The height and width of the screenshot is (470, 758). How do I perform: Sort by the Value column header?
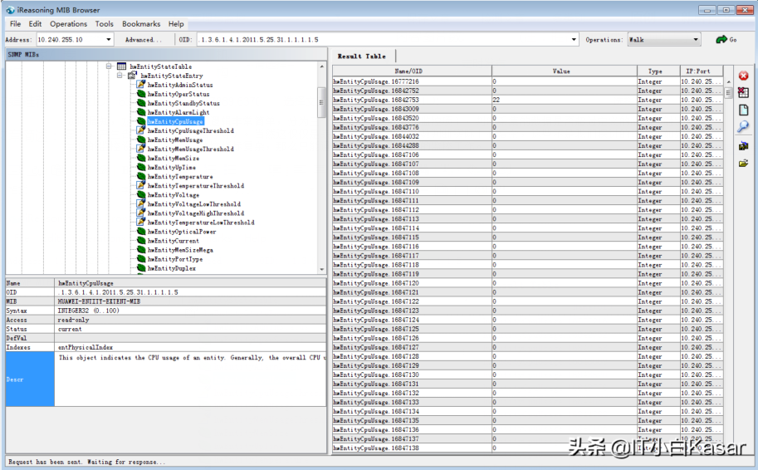coord(565,71)
